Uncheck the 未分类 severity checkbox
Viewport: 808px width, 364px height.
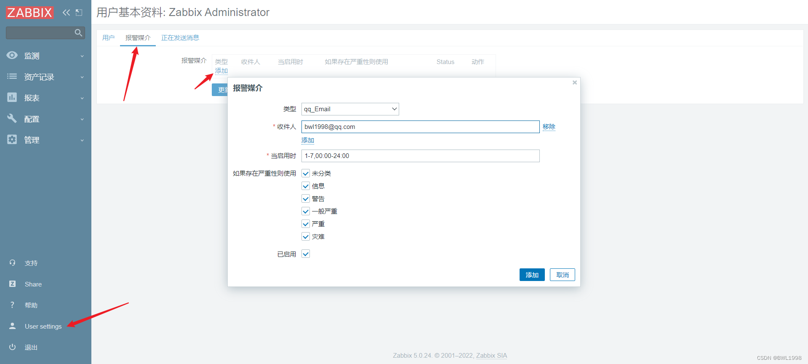306,174
